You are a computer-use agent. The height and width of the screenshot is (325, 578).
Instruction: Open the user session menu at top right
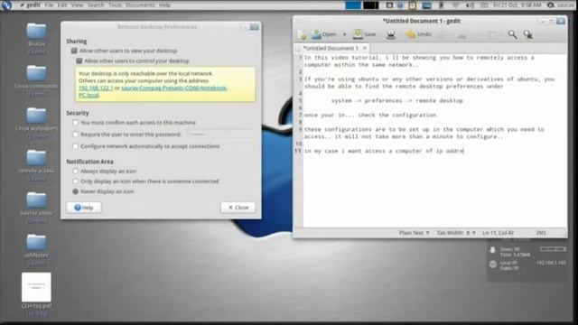tap(560, 5)
